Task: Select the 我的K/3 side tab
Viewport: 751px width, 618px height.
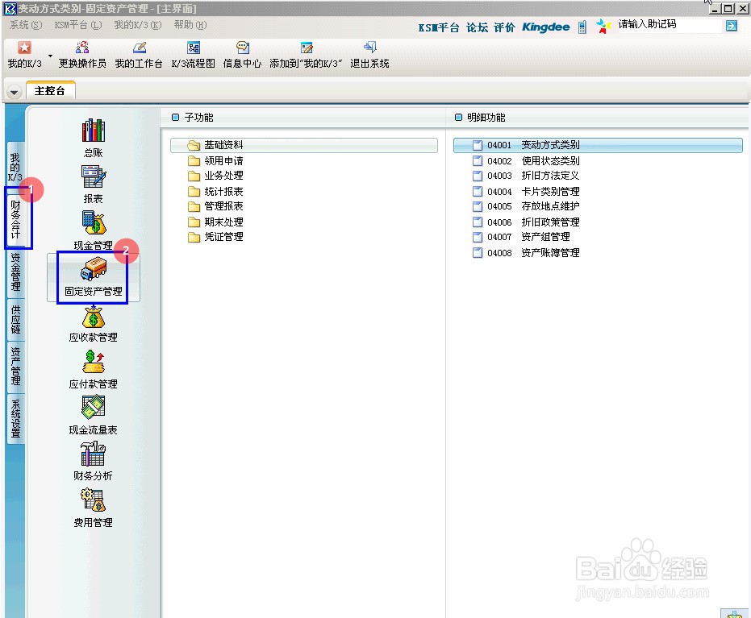Action: click(15, 167)
